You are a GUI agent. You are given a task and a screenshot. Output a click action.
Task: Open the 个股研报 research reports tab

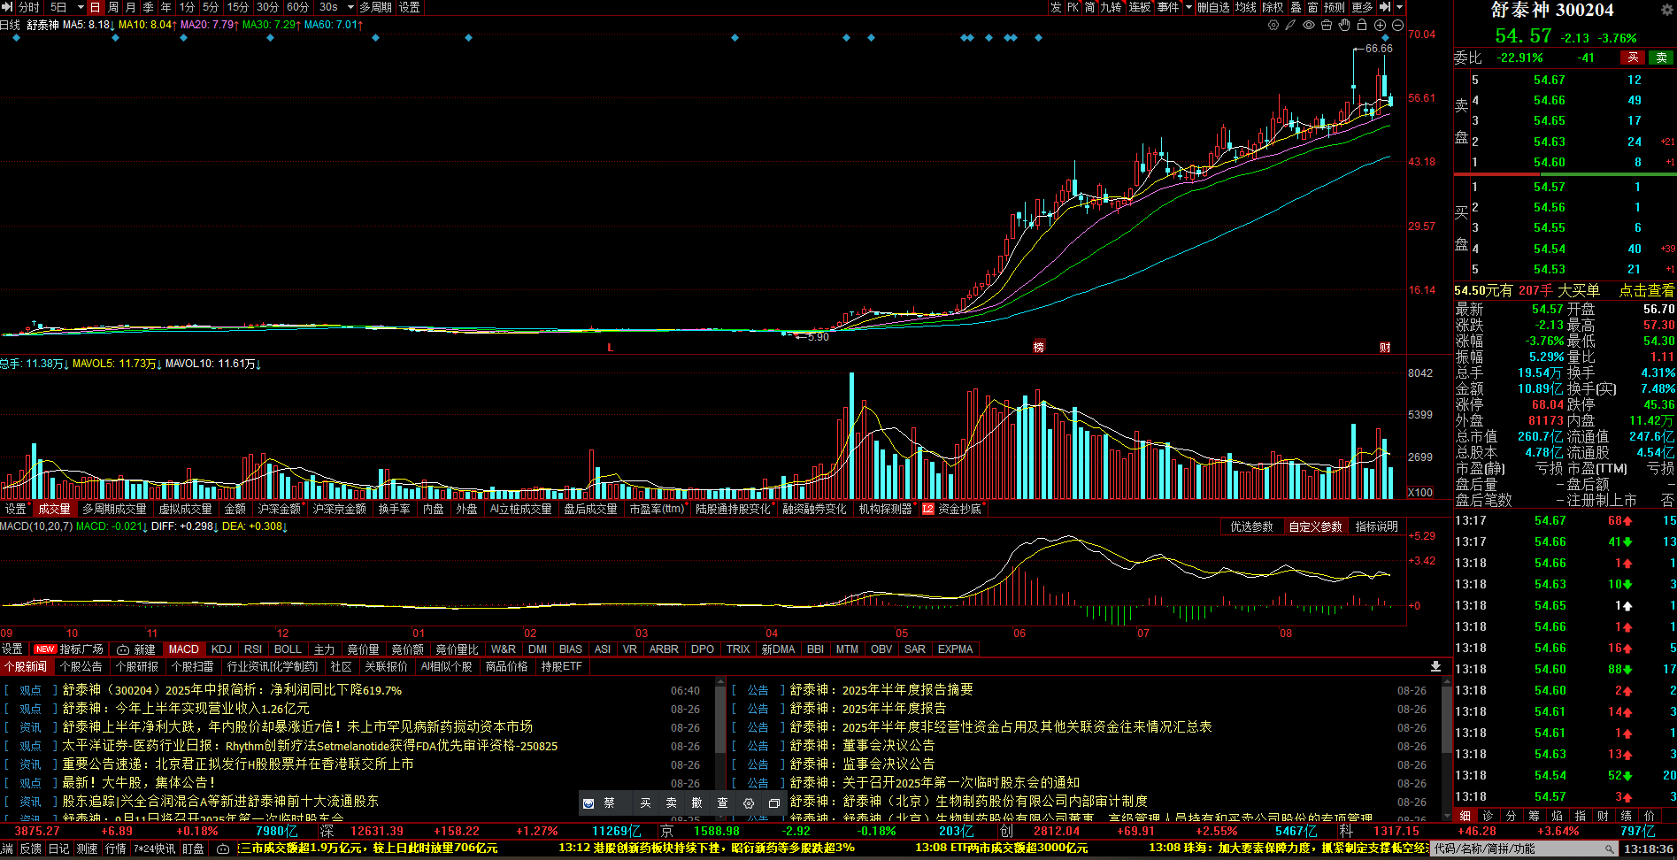[137, 666]
